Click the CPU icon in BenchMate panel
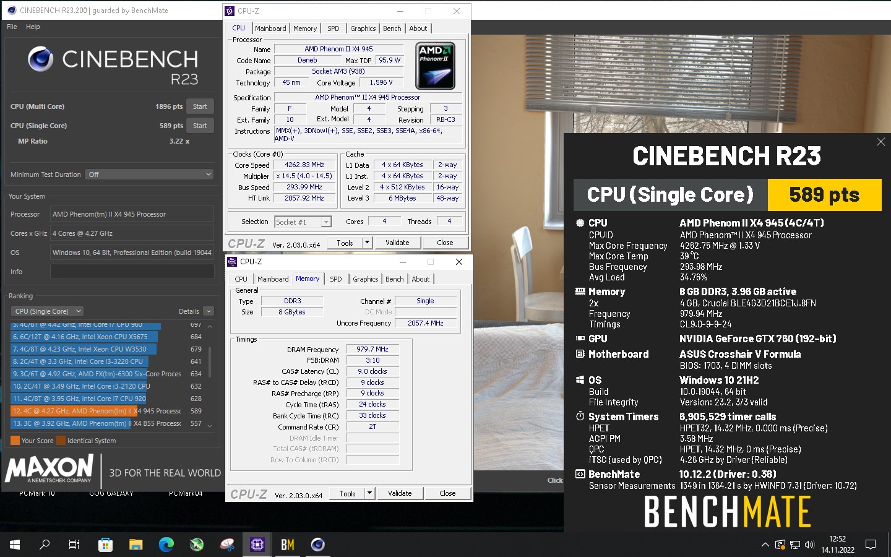The image size is (891, 557). point(580,223)
